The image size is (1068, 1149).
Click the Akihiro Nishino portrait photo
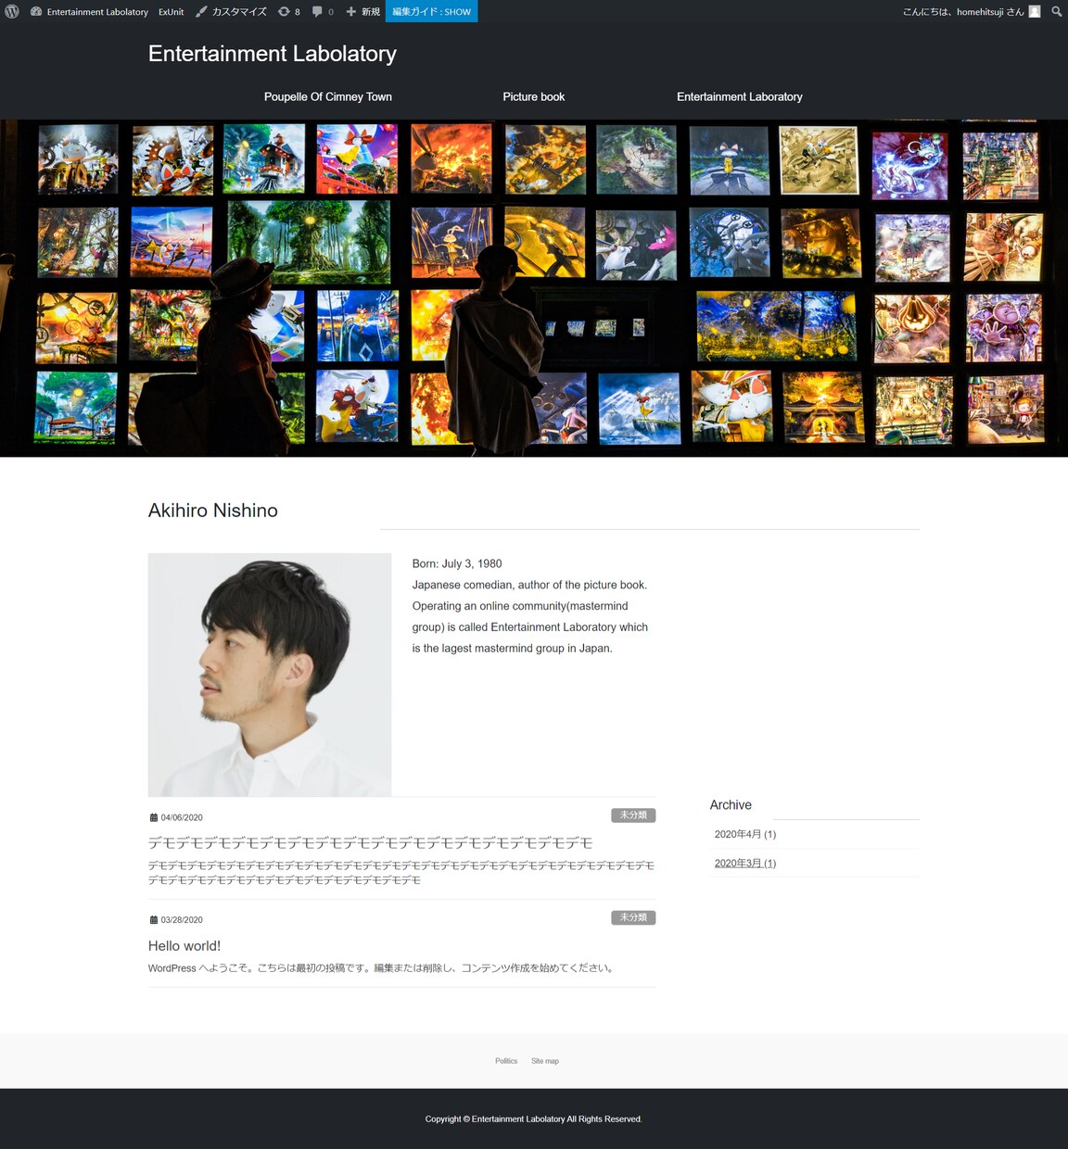click(270, 675)
